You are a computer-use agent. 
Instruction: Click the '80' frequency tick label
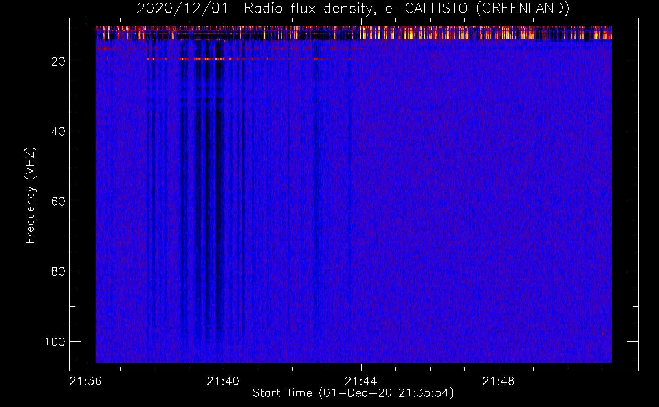[58, 271]
